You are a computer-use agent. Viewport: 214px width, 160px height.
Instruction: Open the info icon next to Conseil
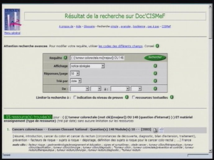(x=157, y=46)
